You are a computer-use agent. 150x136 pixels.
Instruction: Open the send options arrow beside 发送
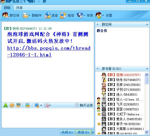click(93, 132)
